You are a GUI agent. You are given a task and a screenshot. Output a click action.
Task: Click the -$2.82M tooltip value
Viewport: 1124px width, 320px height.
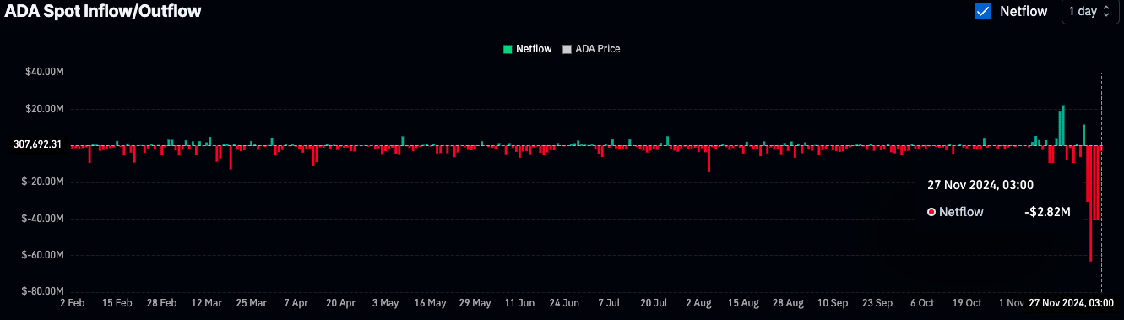(x=1047, y=212)
